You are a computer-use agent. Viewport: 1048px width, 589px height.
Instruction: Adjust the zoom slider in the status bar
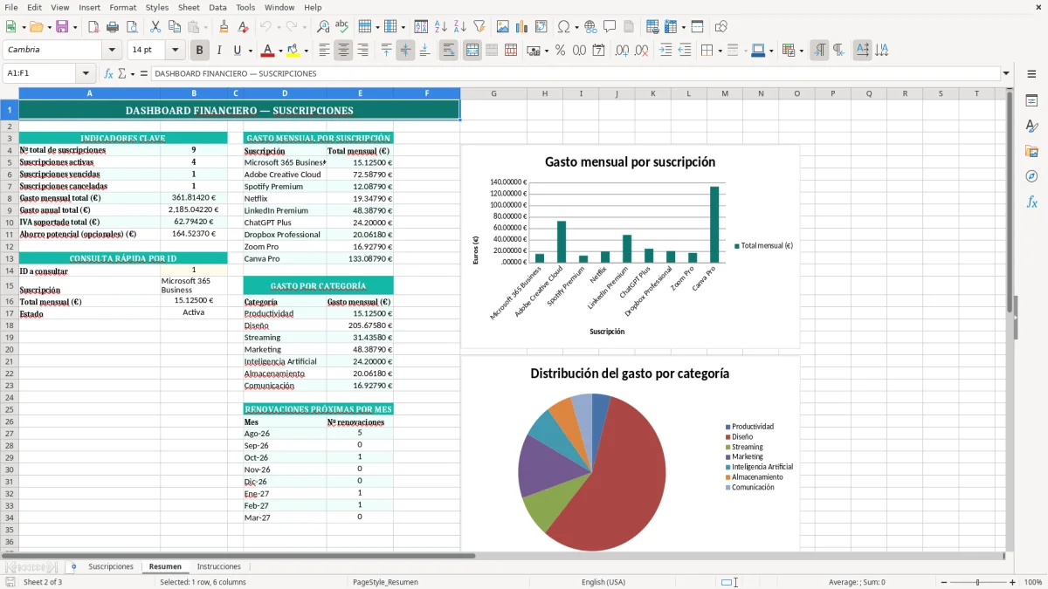[x=977, y=582]
